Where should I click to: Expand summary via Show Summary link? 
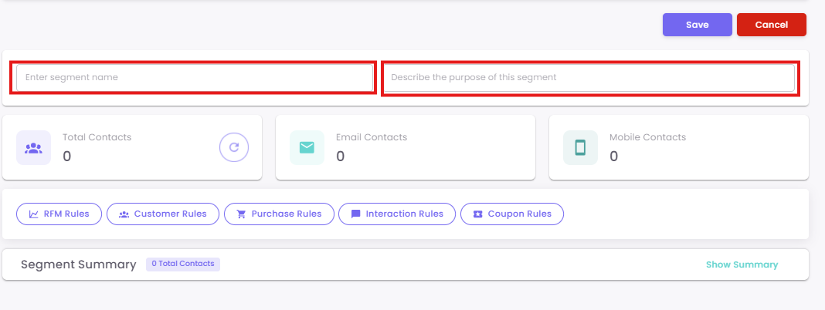pos(742,265)
